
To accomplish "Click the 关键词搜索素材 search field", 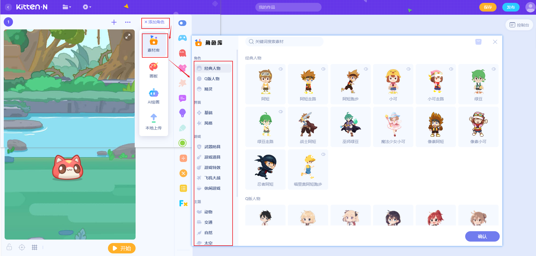I will [x=284, y=42].
